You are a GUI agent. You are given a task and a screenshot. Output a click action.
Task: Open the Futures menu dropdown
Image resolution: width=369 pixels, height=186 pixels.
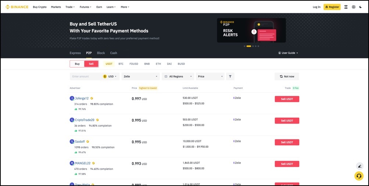tap(85, 7)
